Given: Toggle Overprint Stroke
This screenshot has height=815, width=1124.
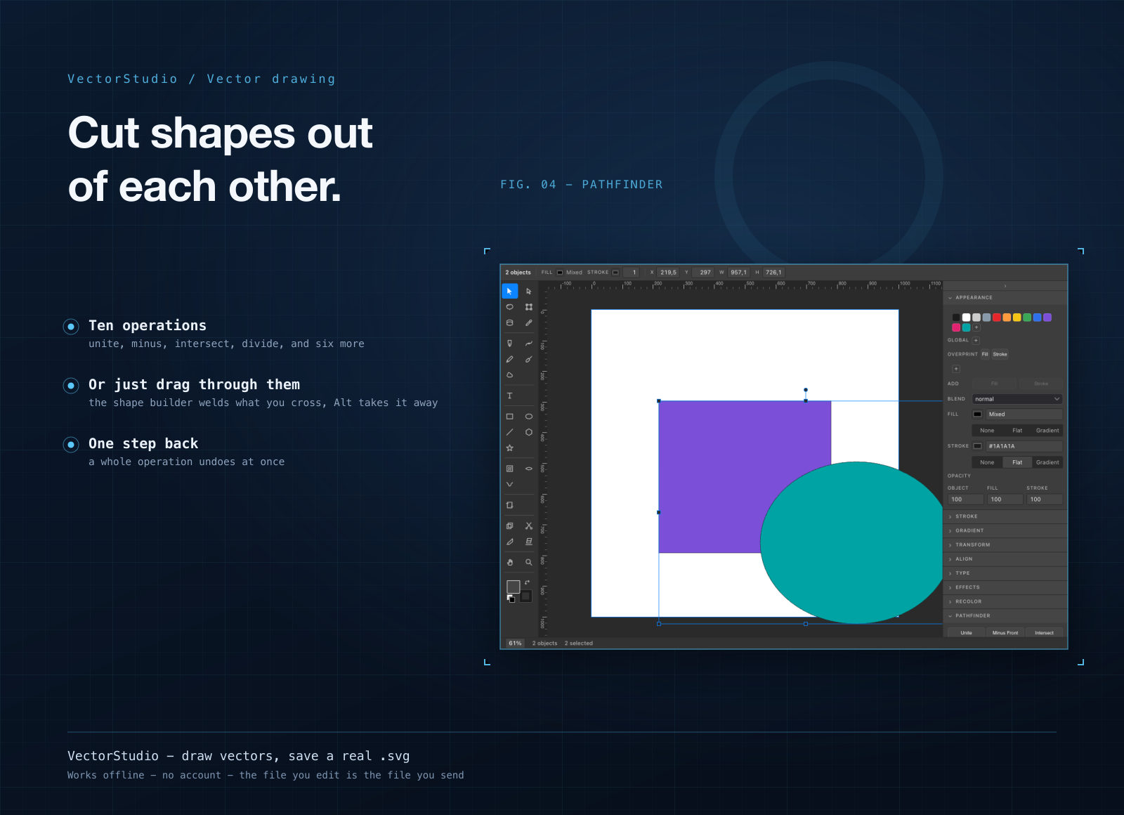Looking at the screenshot, I should (x=1000, y=354).
